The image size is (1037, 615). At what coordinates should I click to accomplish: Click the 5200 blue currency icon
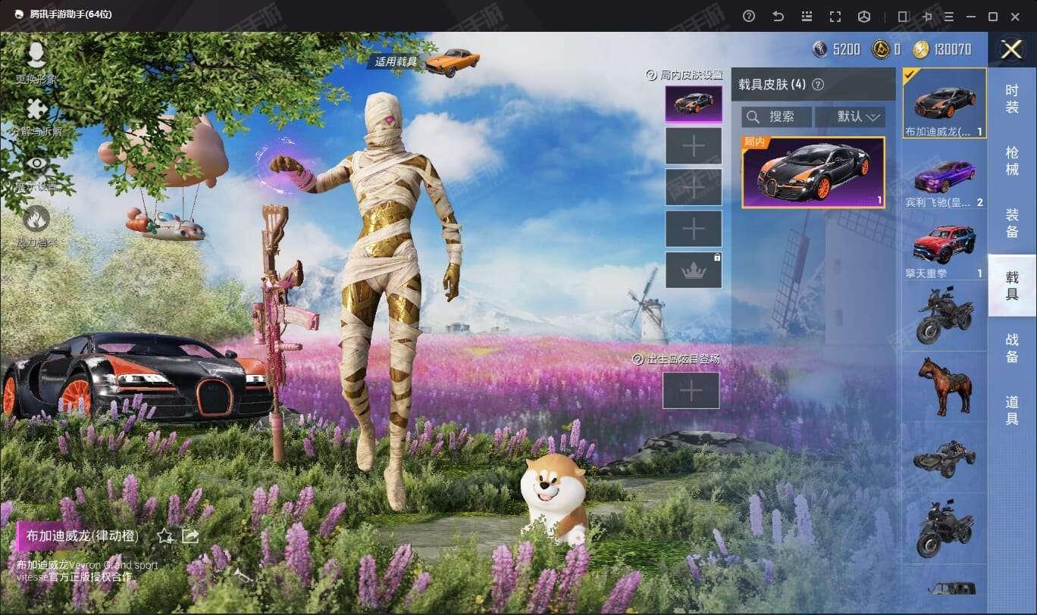pos(819,49)
